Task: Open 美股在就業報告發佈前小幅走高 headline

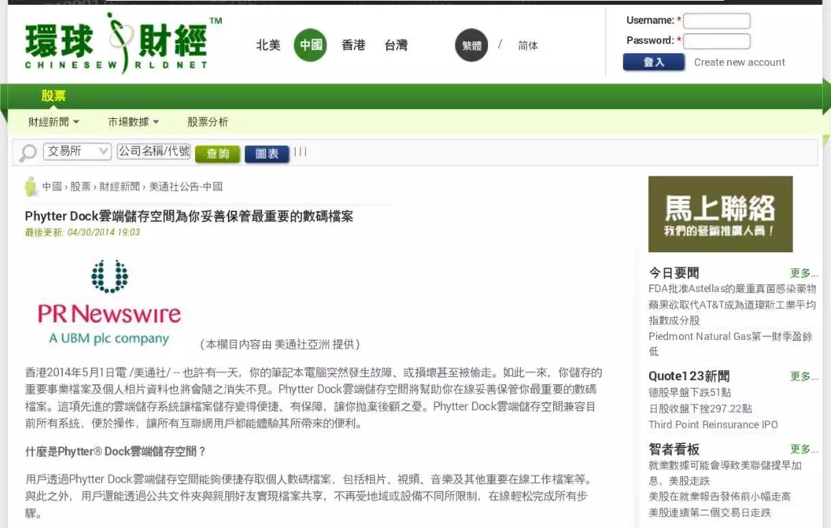Action: pyautogui.click(x=719, y=497)
